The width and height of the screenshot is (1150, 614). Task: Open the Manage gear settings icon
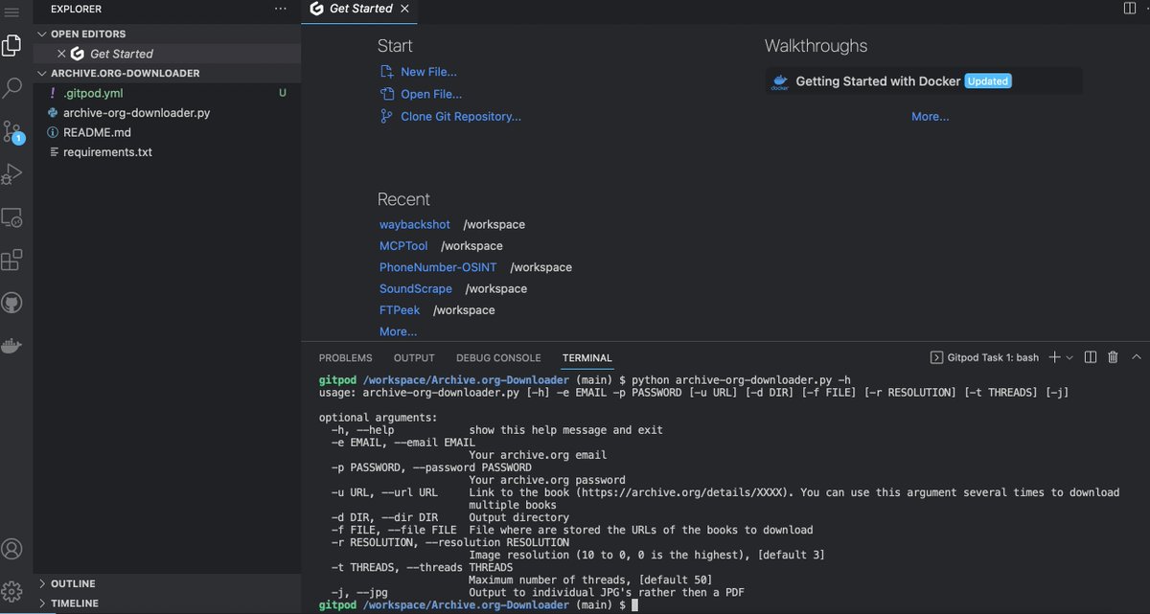click(12, 591)
